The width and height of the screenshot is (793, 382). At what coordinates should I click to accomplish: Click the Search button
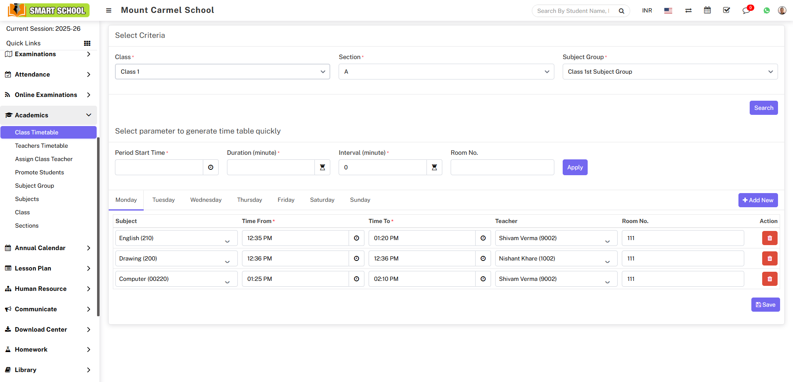pyautogui.click(x=763, y=108)
